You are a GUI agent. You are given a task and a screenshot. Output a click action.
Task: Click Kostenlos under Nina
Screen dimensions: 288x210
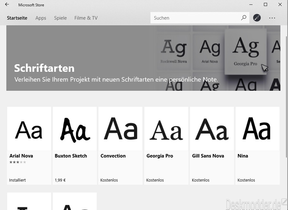[246, 180]
